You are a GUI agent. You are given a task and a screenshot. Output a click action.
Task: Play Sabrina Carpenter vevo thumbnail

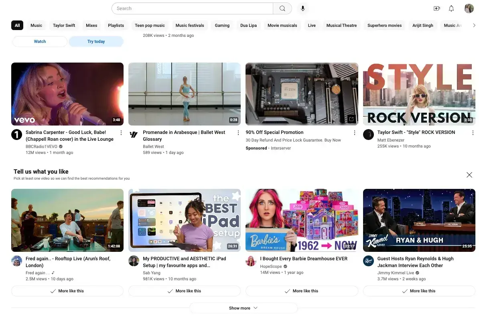(x=67, y=94)
